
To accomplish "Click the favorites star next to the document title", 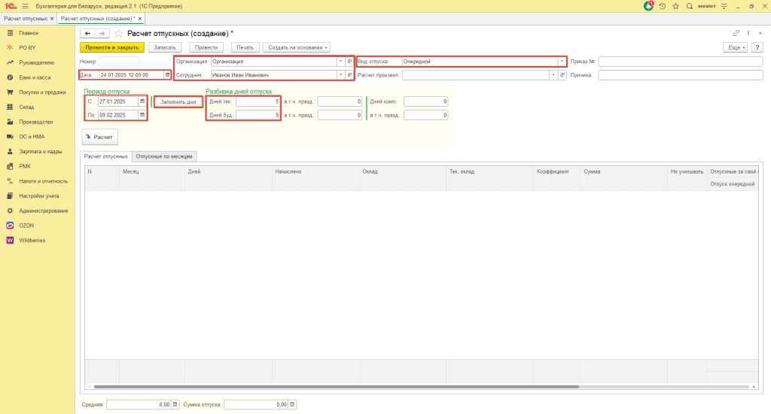I will pos(118,33).
